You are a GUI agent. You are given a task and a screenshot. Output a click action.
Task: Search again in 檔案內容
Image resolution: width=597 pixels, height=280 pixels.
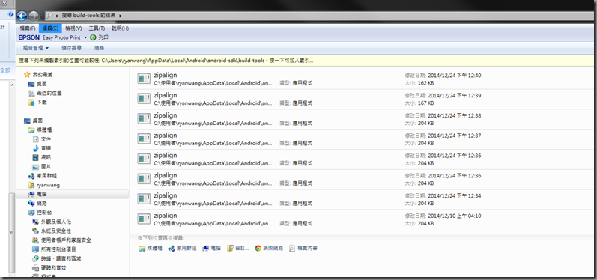[303, 248]
